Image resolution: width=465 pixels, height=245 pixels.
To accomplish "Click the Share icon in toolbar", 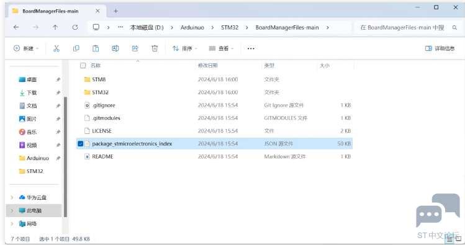I will point(135,48).
